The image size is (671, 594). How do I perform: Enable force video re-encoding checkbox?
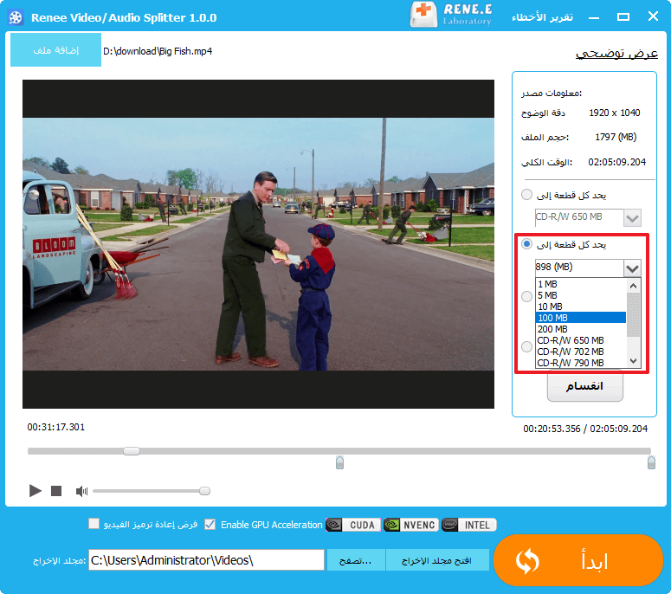(x=94, y=524)
